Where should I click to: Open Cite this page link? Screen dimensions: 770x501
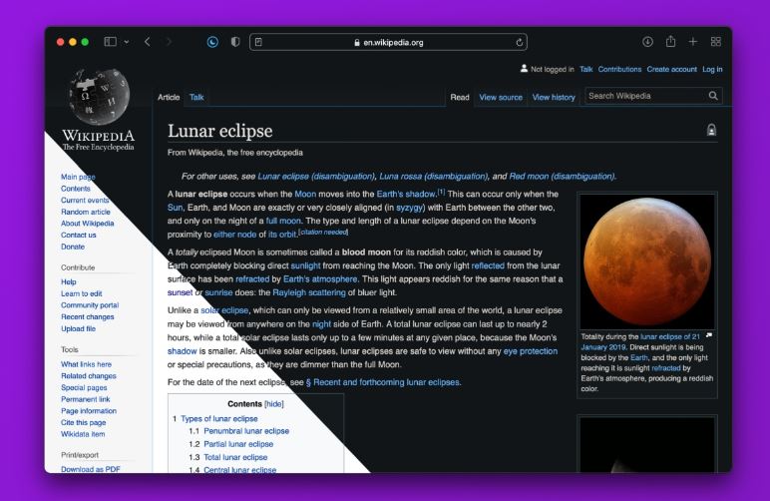click(84, 422)
